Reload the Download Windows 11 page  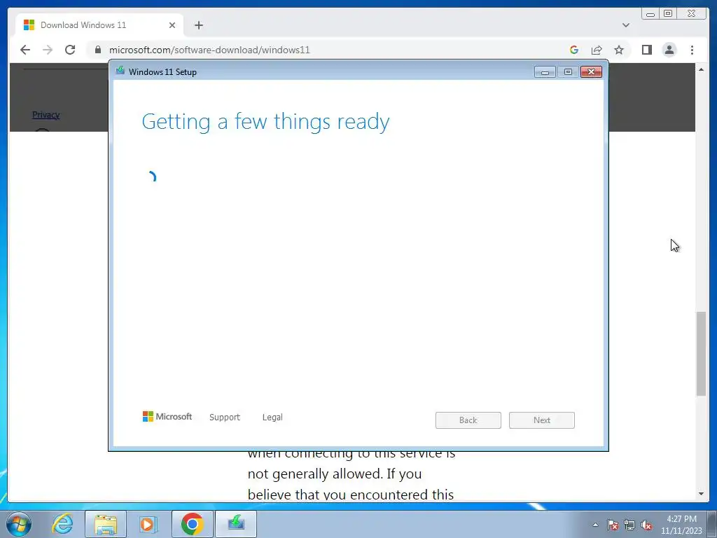pos(70,50)
